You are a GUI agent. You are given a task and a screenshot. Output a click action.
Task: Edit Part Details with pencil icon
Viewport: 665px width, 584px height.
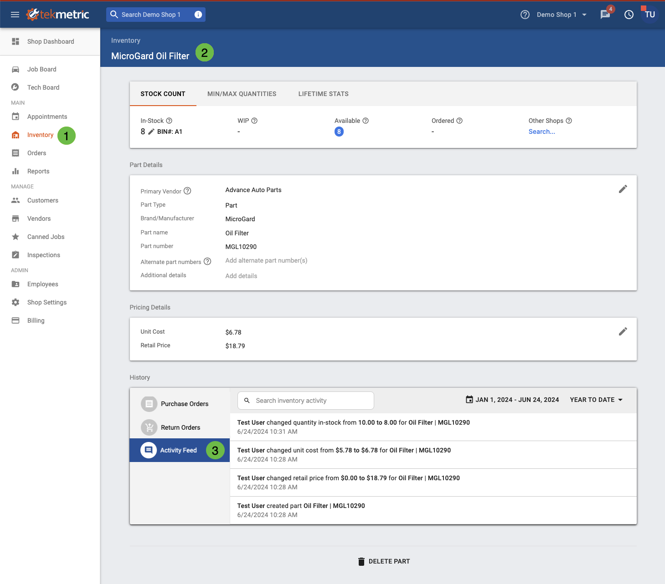623,189
